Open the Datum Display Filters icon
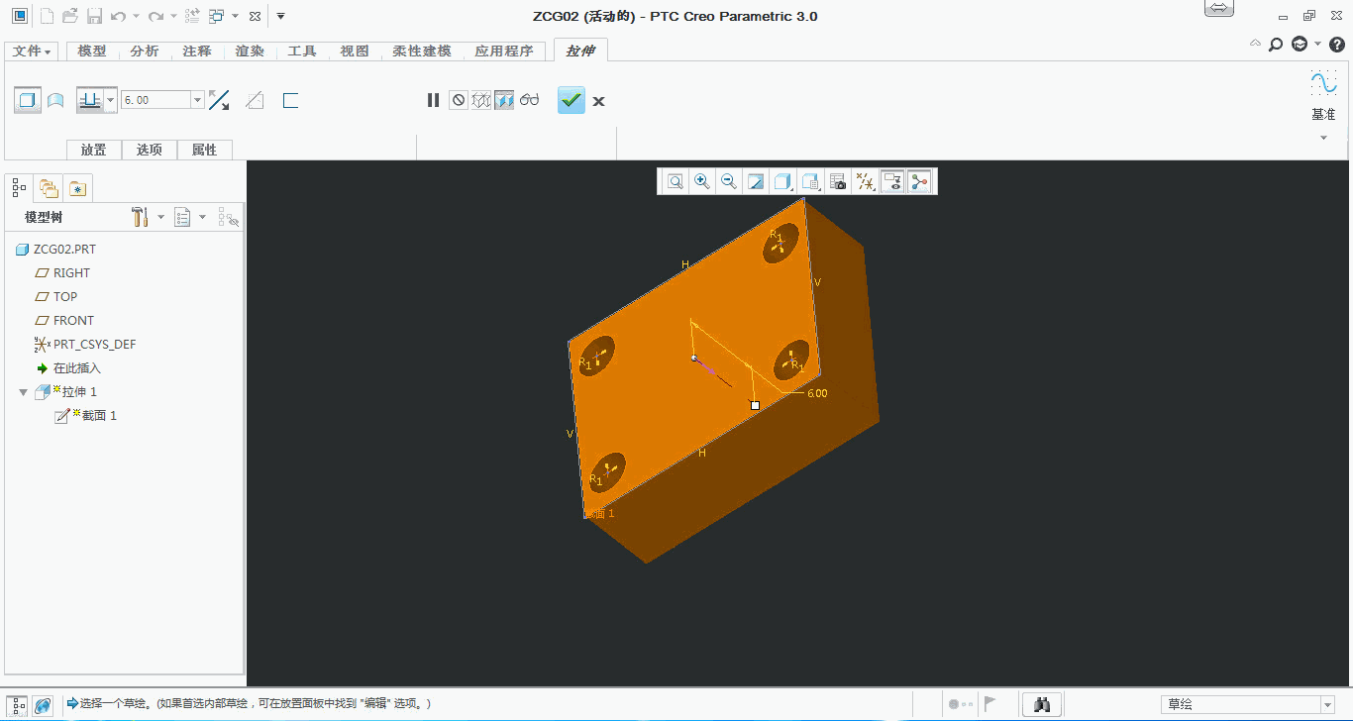Viewport: 1353px width, 721px height. tap(866, 181)
